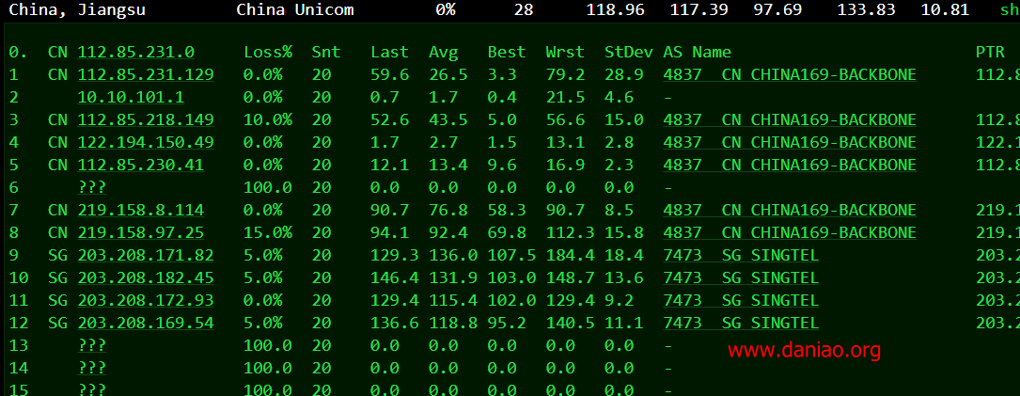Screen dimensions: 1020x396
Task: Click the ??? link in hop 6
Action: pyautogui.click(x=92, y=187)
